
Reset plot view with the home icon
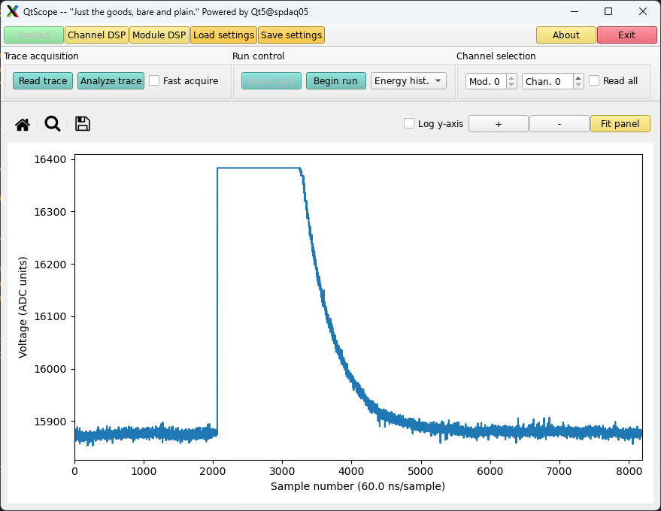pyautogui.click(x=23, y=124)
